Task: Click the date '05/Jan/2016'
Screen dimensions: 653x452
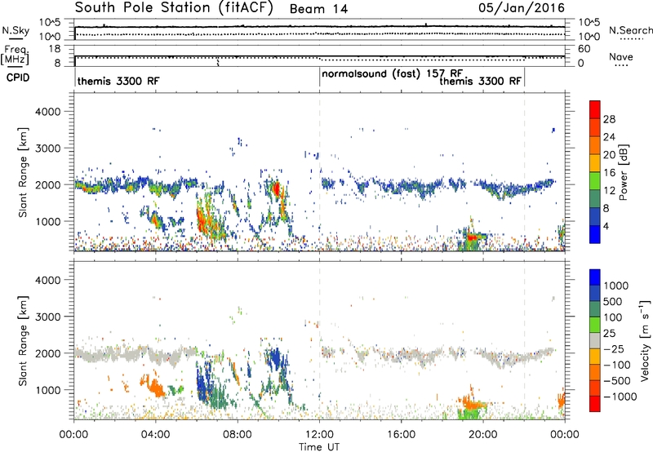Action: [522, 8]
